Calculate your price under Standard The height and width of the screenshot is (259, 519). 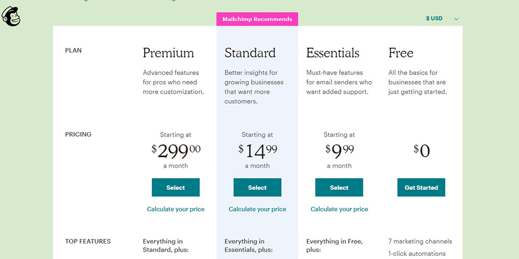click(257, 209)
